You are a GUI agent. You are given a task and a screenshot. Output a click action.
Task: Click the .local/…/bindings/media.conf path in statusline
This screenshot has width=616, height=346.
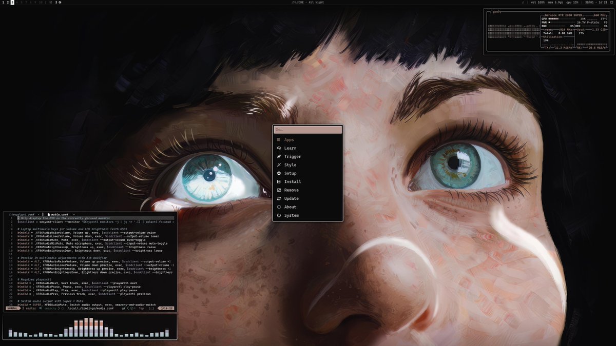coord(90,308)
